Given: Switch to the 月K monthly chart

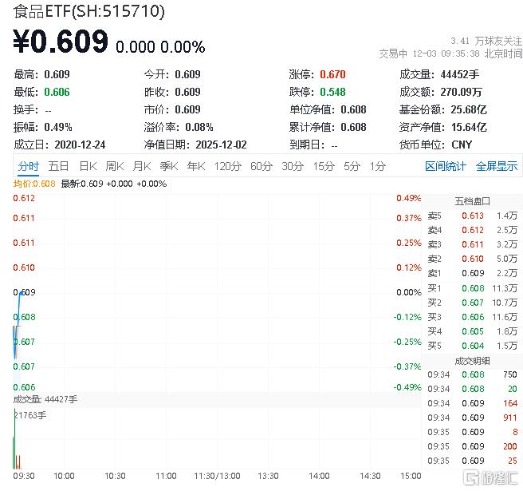Looking at the screenshot, I should point(142,166).
